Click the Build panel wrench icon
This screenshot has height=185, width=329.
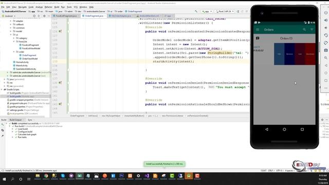[3, 124]
